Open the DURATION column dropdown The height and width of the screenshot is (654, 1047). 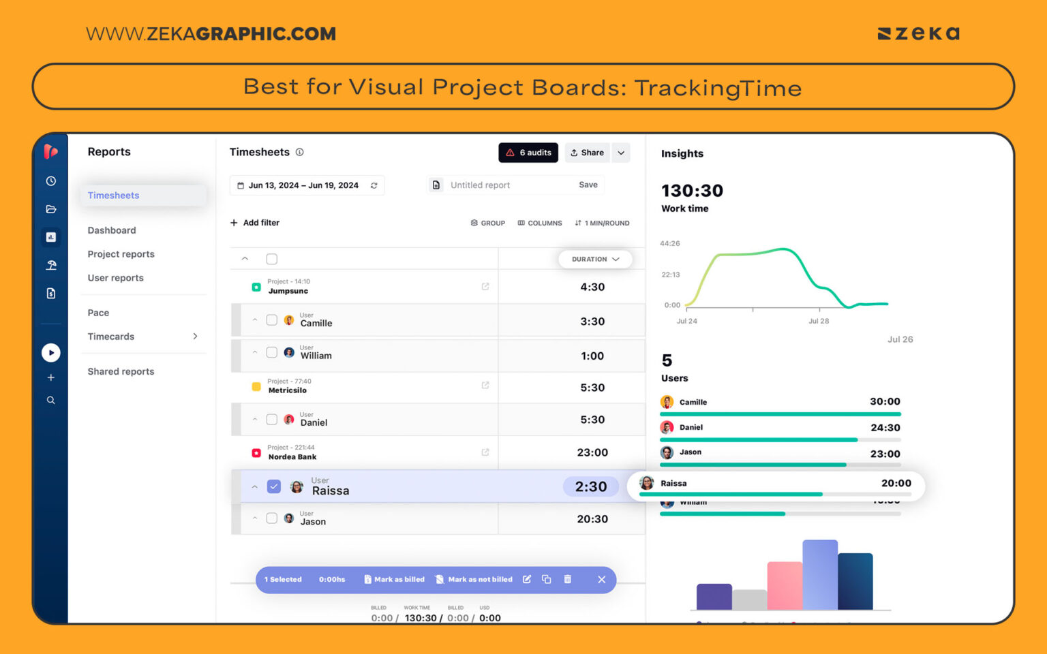tap(594, 259)
